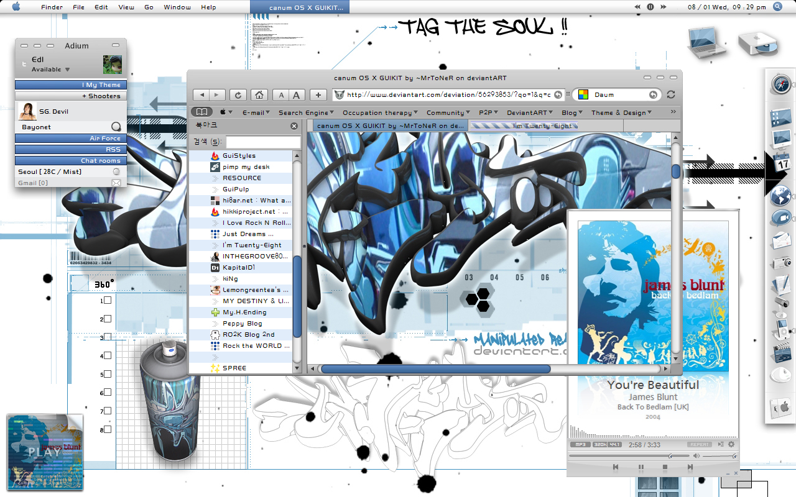Click the browser URL address field
This screenshot has height=497, width=796.
click(x=448, y=94)
